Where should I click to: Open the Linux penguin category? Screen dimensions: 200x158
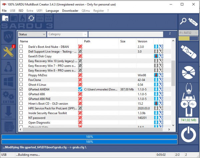coord(8,67)
